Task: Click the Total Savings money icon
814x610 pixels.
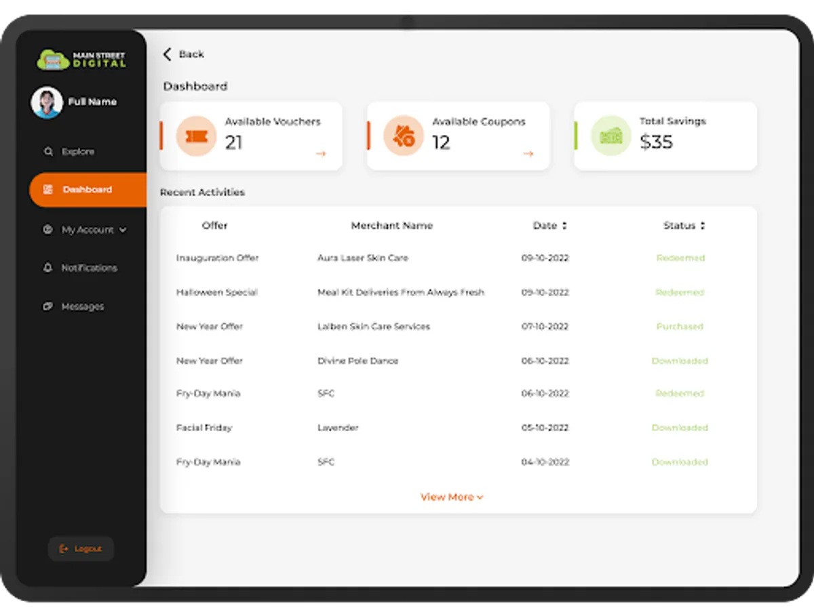Action: (x=610, y=136)
